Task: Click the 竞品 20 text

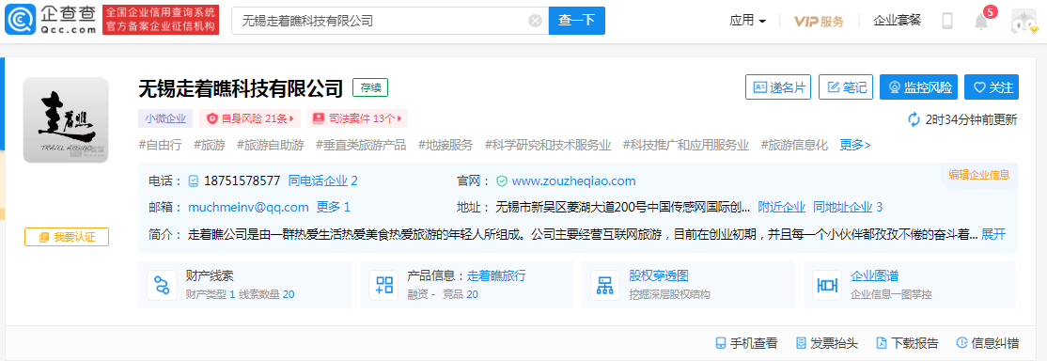Action: click(461, 294)
